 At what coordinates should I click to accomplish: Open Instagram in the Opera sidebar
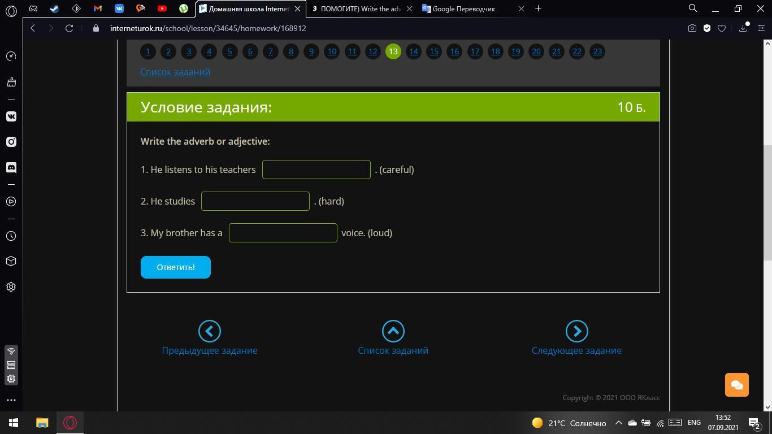(11, 142)
